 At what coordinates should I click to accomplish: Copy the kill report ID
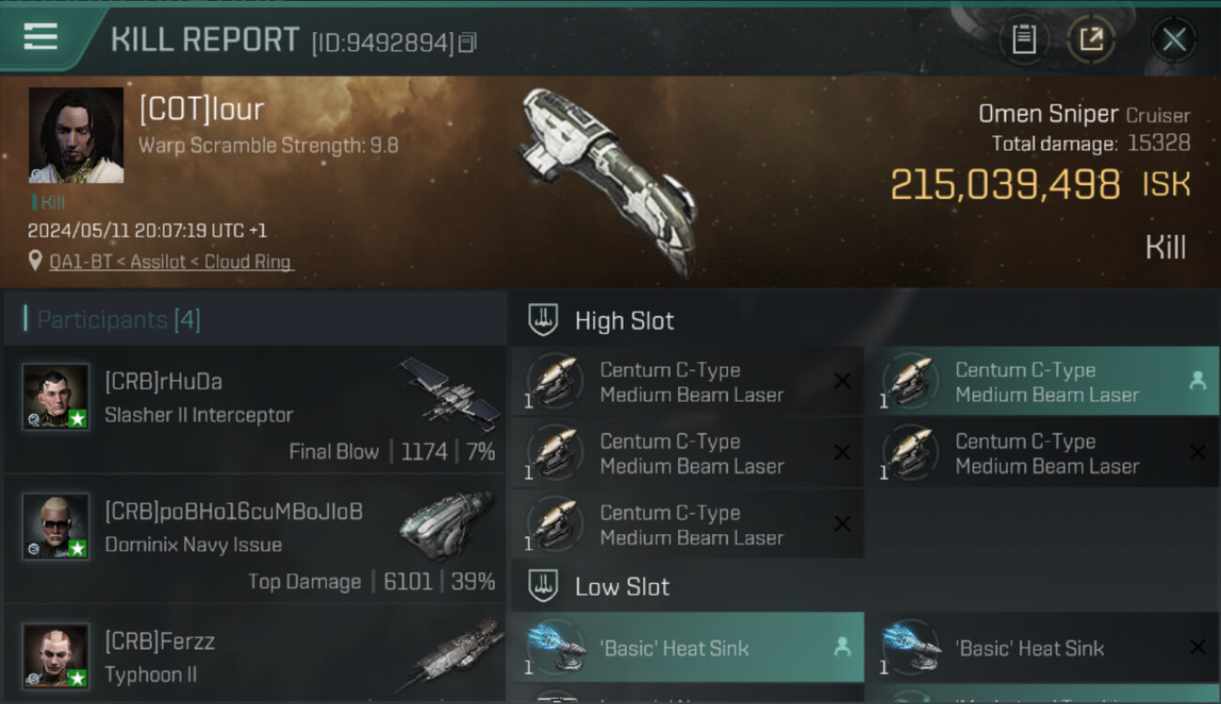[x=468, y=42]
